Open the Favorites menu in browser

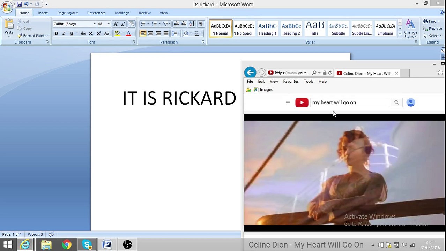pos(291,81)
